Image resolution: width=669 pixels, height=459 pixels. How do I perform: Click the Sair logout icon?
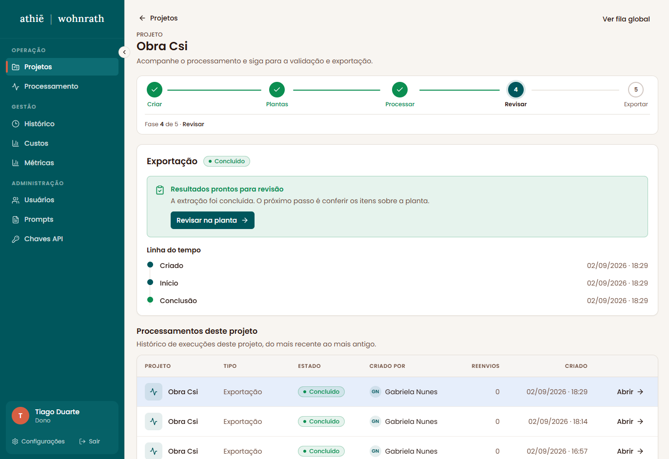point(82,441)
